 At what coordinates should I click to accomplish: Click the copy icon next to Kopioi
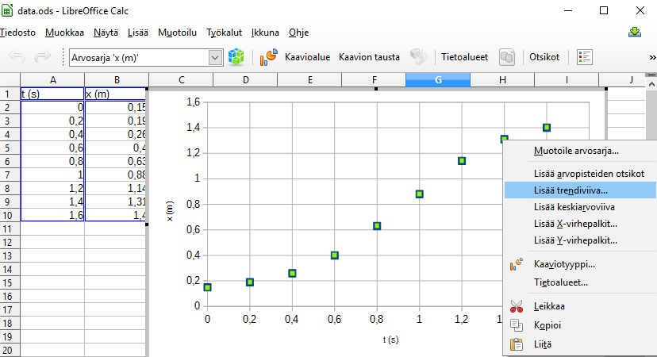[517, 325]
